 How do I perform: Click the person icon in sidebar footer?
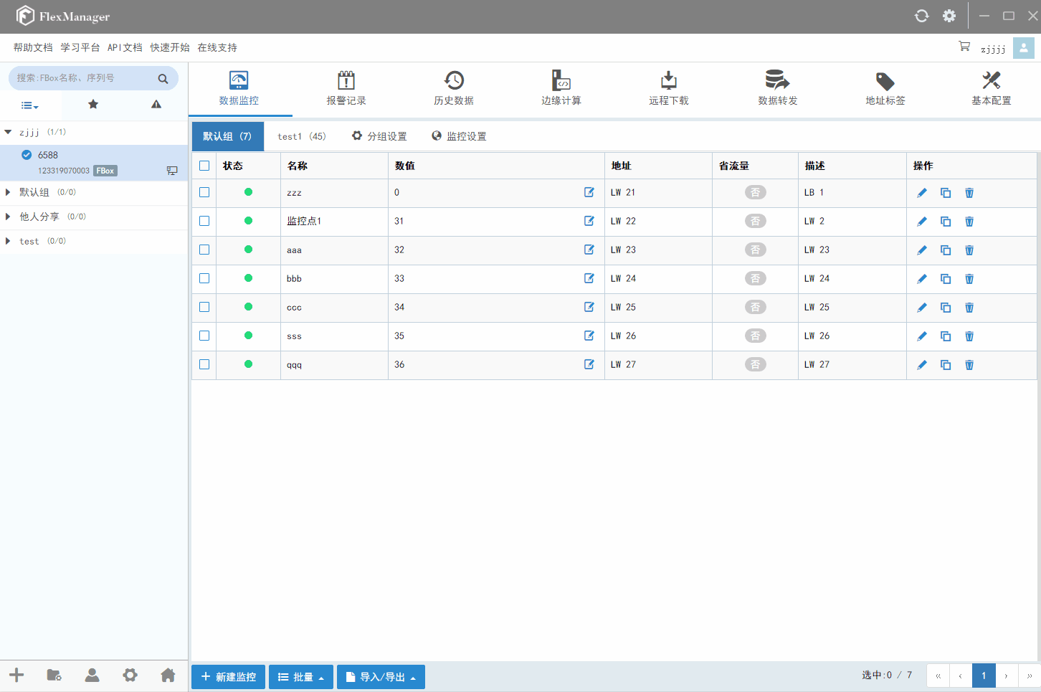[x=92, y=675]
